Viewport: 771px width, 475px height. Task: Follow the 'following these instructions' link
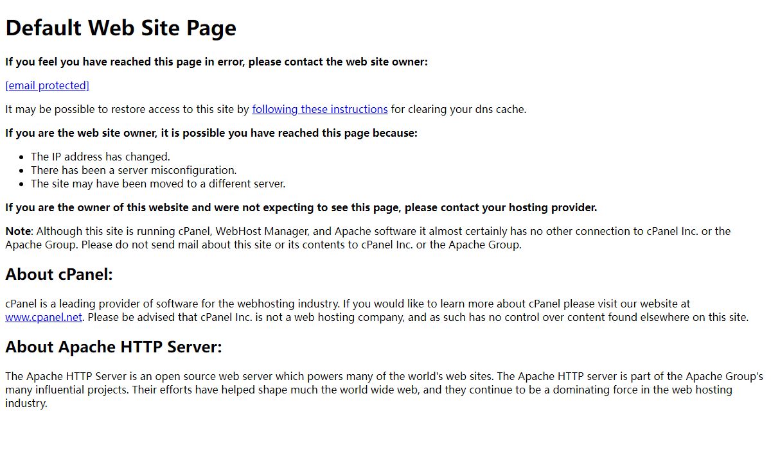320,109
